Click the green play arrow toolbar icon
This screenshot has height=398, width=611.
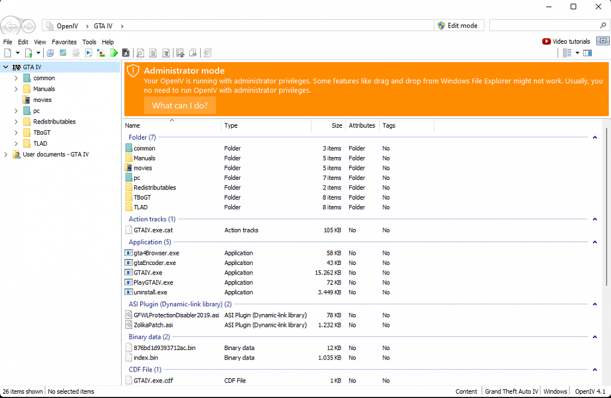coord(114,53)
